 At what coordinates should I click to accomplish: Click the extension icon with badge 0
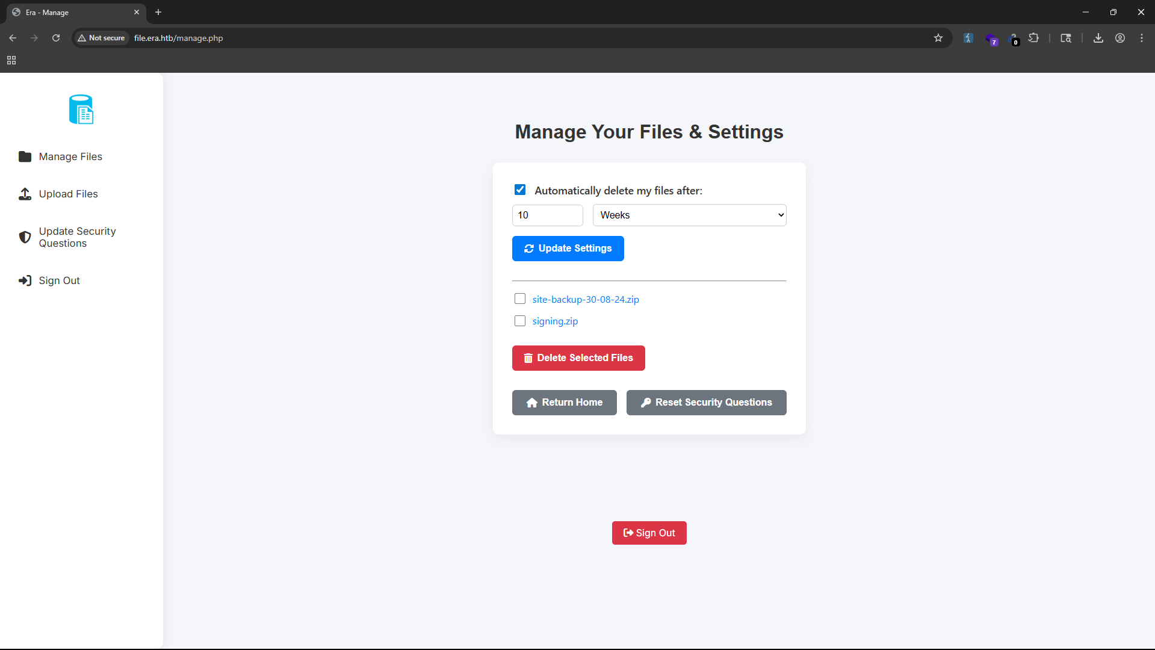[1013, 39]
